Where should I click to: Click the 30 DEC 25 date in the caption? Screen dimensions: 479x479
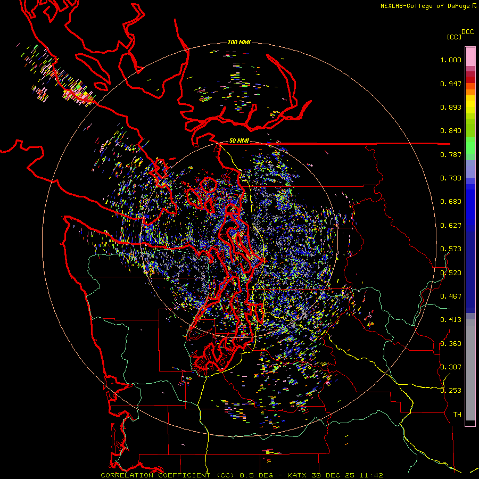click(x=333, y=475)
